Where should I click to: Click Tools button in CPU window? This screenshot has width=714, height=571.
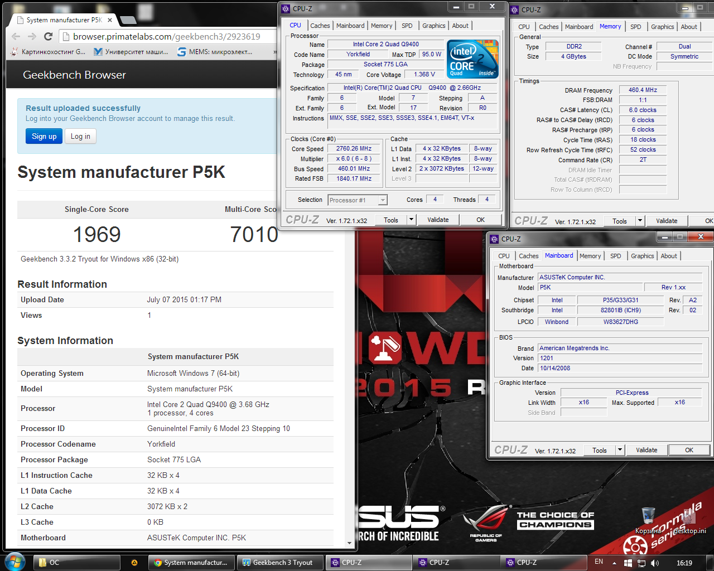(391, 220)
